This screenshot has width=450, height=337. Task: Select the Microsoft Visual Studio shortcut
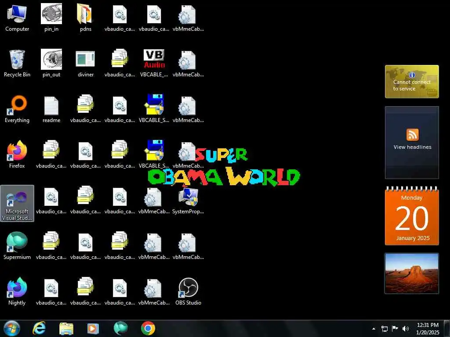pyautogui.click(x=17, y=203)
